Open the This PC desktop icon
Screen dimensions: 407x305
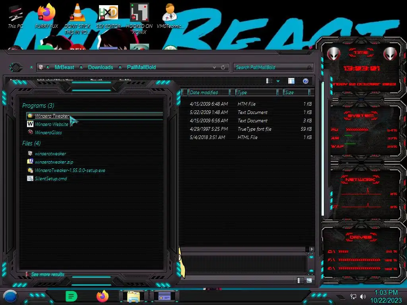[15, 17]
